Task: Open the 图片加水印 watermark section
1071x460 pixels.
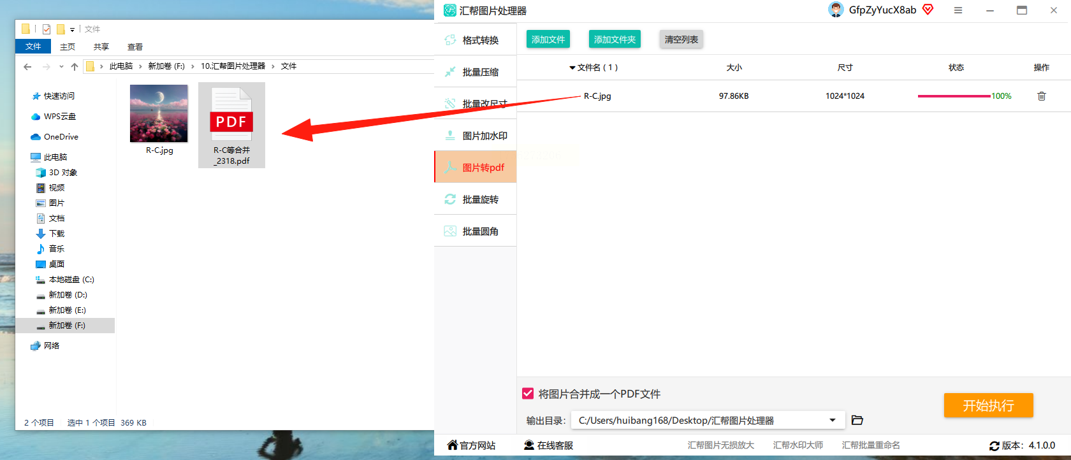Action: point(475,136)
